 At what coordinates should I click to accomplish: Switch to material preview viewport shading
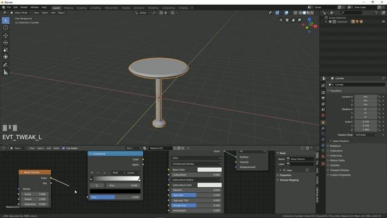pyautogui.click(x=308, y=13)
